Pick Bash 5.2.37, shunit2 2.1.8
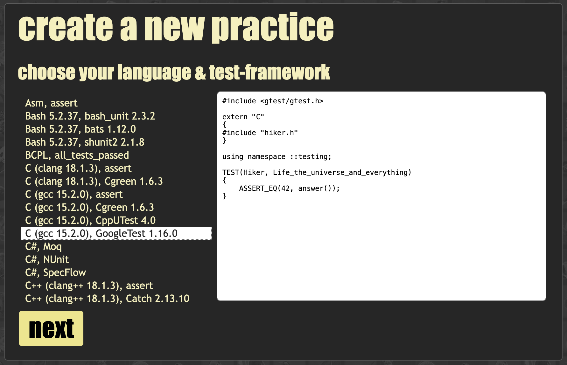The width and height of the screenshot is (567, 365). pos(85,142)
